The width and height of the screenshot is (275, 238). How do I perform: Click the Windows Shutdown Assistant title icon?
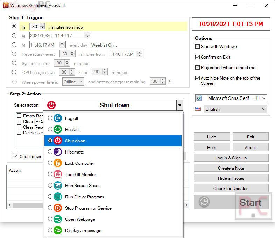pos(6,5)
